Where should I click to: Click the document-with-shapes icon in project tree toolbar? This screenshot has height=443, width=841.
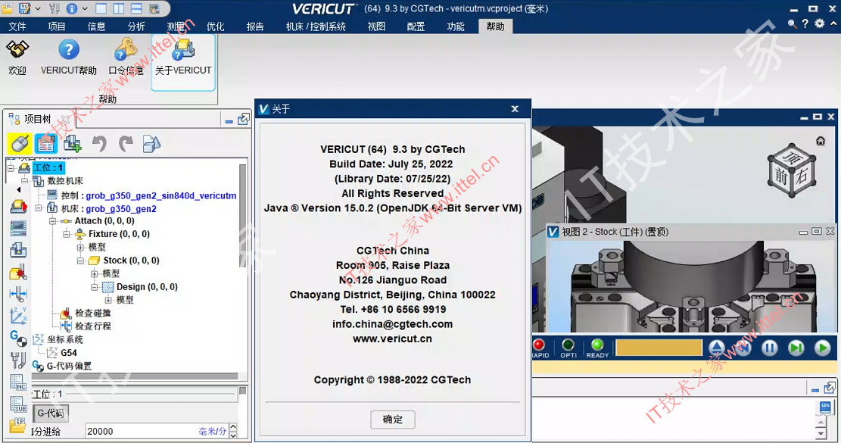click(152, 144)
